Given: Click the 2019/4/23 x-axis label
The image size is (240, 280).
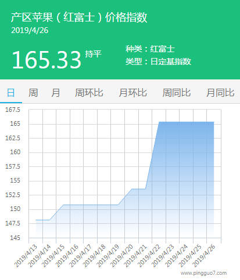Looking at the screenshot, I should 163,256.
